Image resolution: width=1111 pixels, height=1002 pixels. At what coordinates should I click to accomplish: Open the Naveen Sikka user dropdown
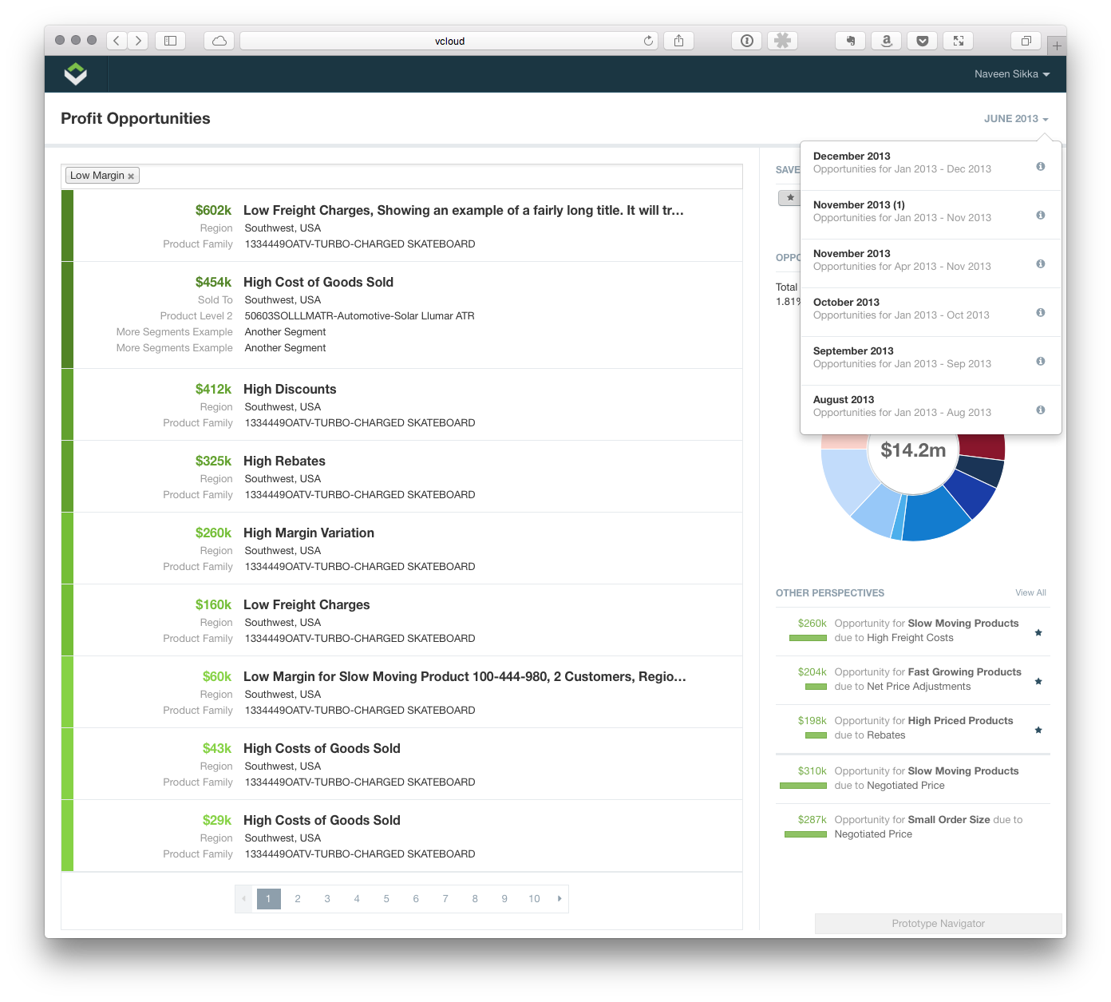point(1011,74)
